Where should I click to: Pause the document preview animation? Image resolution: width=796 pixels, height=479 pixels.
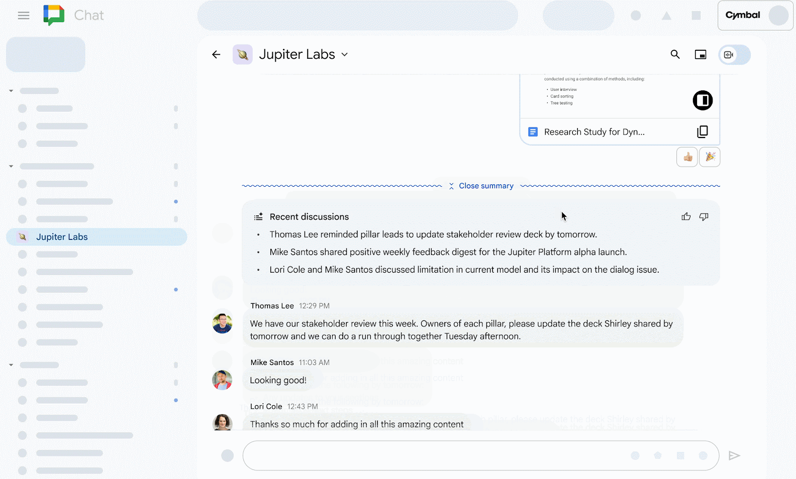click(703, 100)
